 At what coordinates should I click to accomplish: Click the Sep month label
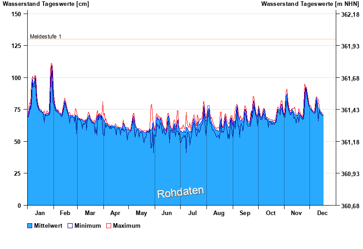[245, 213]
